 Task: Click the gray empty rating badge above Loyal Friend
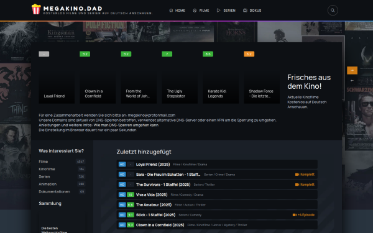click(44, 54)
